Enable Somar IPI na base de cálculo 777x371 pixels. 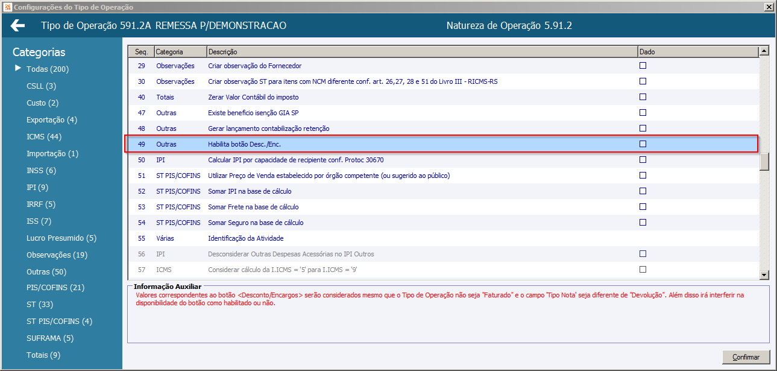(x=643, y=191)
